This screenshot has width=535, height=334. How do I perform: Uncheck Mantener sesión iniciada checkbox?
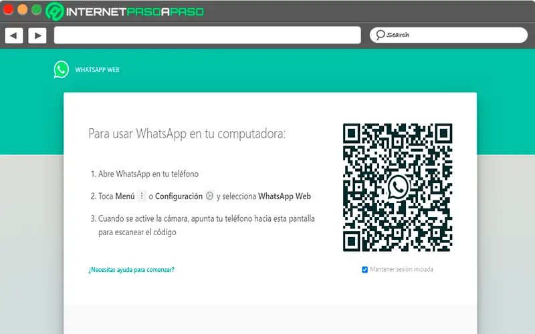pos(364,270)
